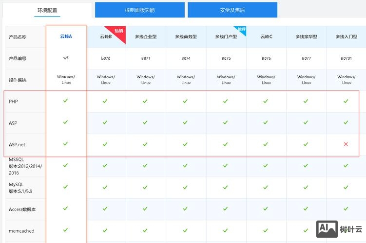
Task: Click product code w5
Action: [66, 58]
